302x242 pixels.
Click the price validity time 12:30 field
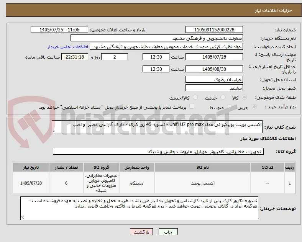156,69
